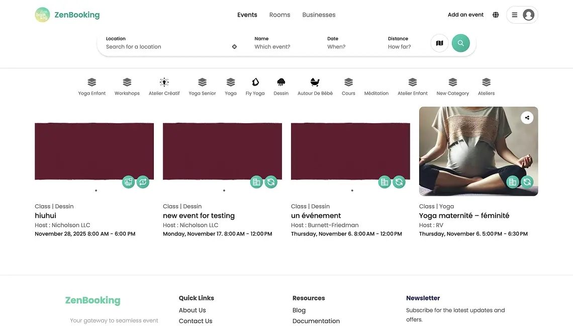Click the 'new event for testing' title
The height and width of the screenshot is (326, 573).
[x=199, y=216]
